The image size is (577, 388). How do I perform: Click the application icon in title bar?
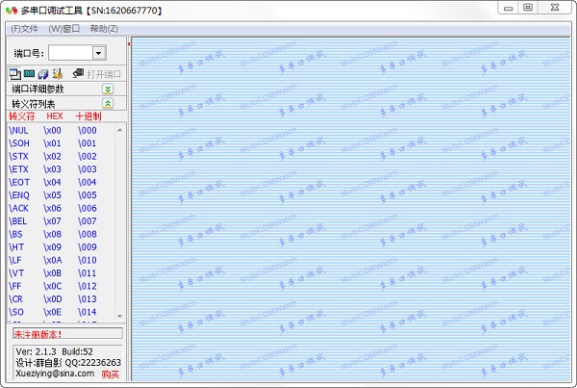[x=12, y=11]
